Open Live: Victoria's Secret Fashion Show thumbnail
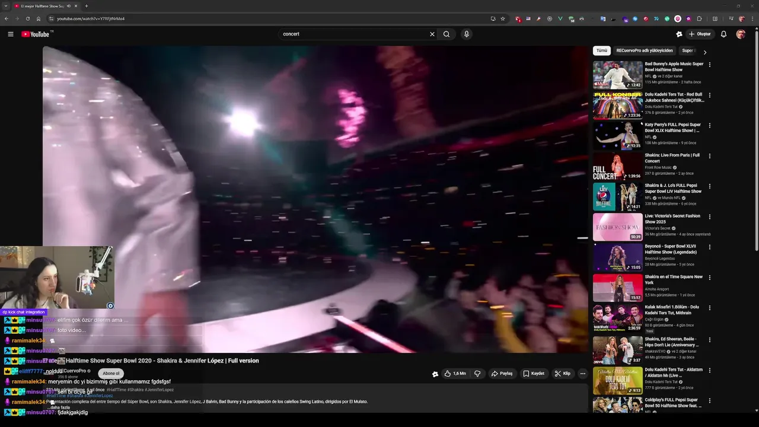The height and width of the screenshot is (427, 759). [617, 227]
